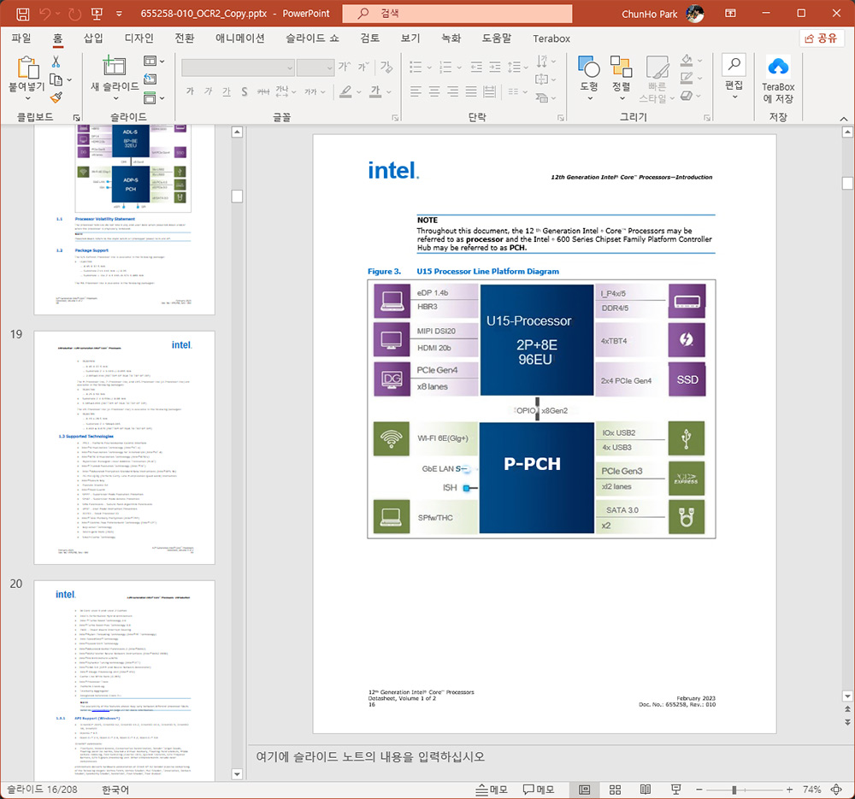
Task: Toggle Italic (slanted 가) formatting
Action: tap(209, 91)
